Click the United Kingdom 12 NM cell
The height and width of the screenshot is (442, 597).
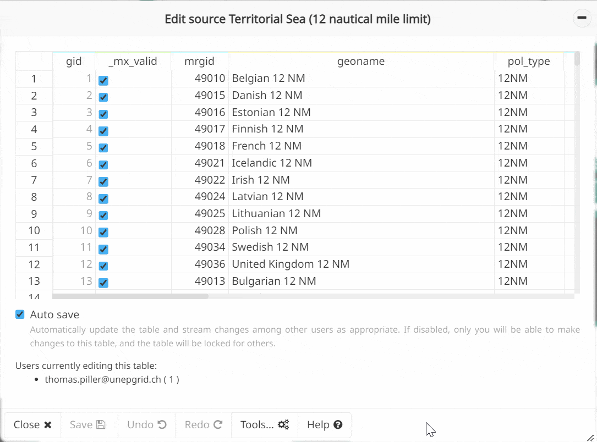(x=291, y=264)
